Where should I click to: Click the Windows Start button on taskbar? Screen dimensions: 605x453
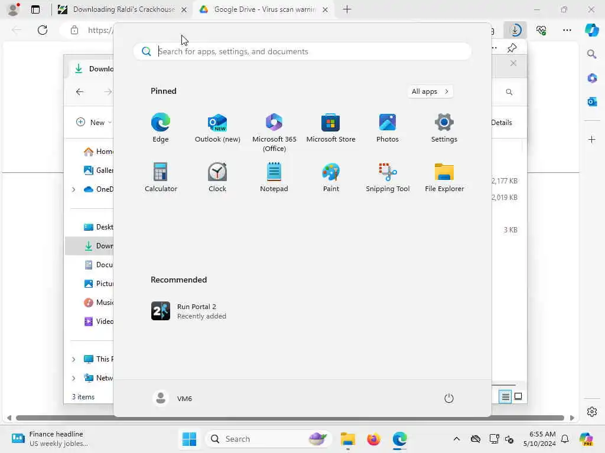click(x=189, y=439)
